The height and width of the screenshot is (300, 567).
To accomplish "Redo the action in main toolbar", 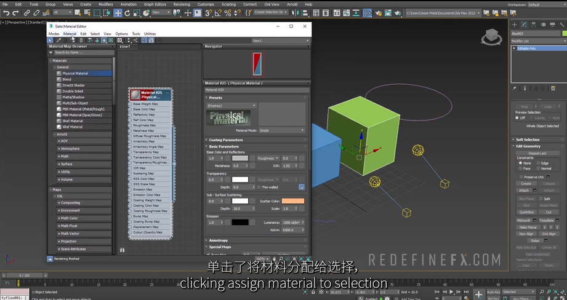I will tap(15, 13).
